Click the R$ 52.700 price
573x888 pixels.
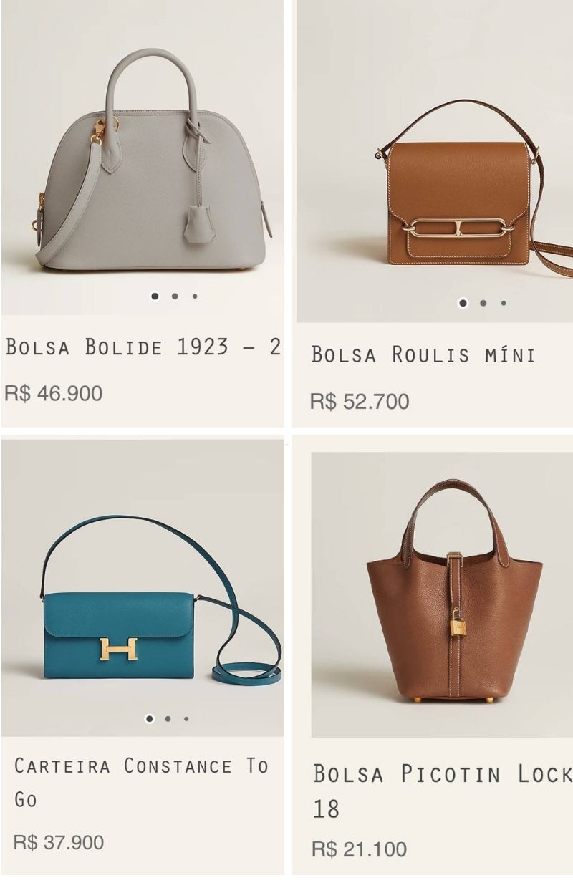point(360,401)
